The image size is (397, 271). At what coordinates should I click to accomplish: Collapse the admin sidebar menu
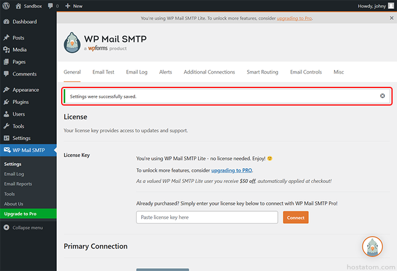27,228
